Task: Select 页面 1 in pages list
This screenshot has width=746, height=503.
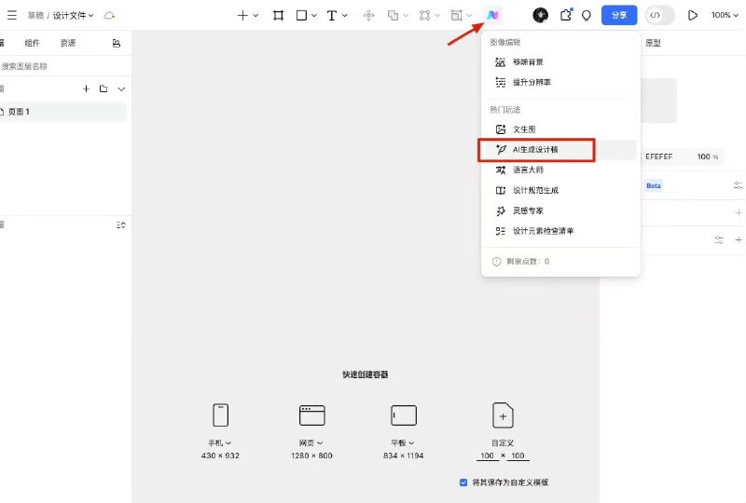Action: tap(62, 112)
